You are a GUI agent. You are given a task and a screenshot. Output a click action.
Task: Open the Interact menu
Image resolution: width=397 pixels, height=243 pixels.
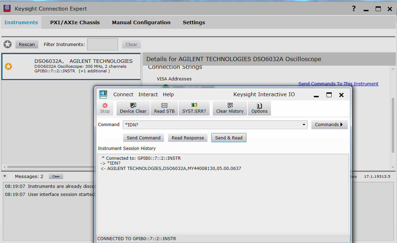148,94
